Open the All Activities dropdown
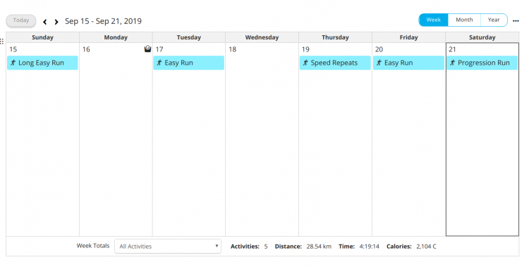Viewport: 529px width, 267px height. point(168,246)
